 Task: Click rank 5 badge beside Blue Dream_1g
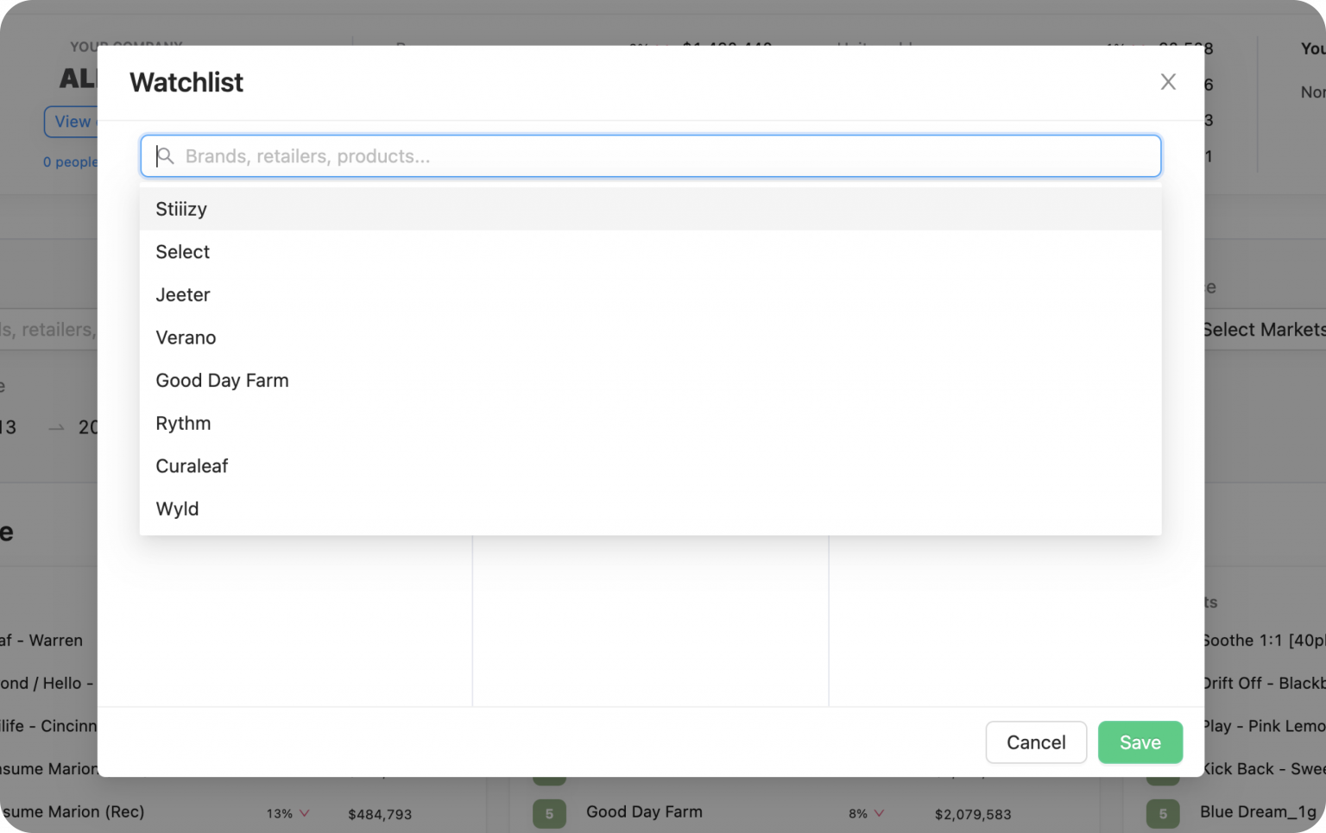coord(1163,814)
